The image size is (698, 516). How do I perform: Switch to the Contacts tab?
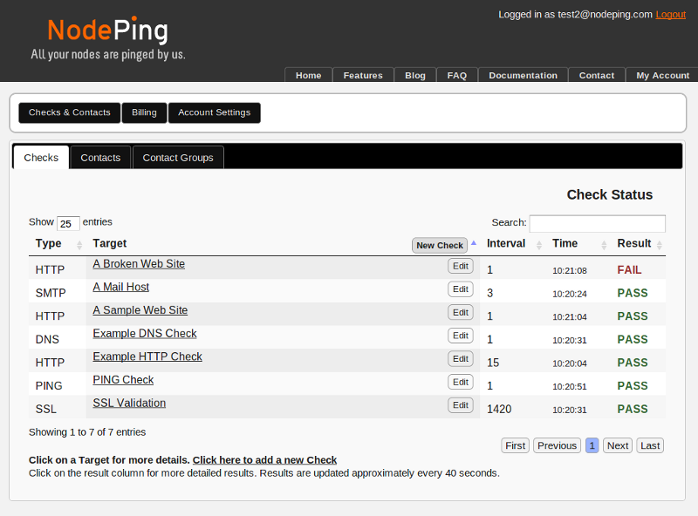[100, 158]
